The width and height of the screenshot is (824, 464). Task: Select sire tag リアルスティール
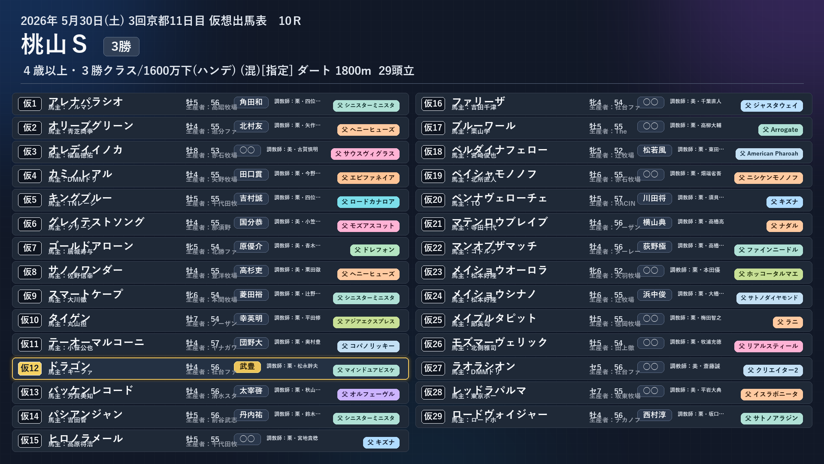pyautogui.click(x=769, y=346)
